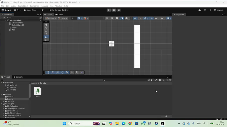Toggle the hatched grid overlay icon
The image size is (227, 127).
pyautogui.click(x=58, y=73)
